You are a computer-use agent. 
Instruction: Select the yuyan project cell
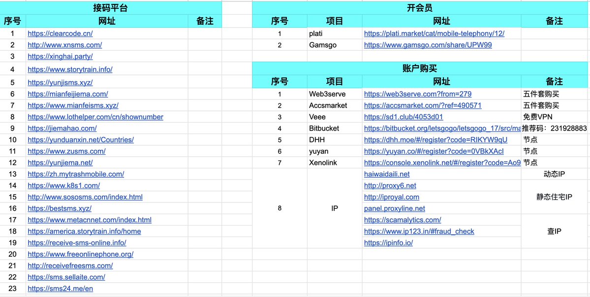click(x=335, y=151)
